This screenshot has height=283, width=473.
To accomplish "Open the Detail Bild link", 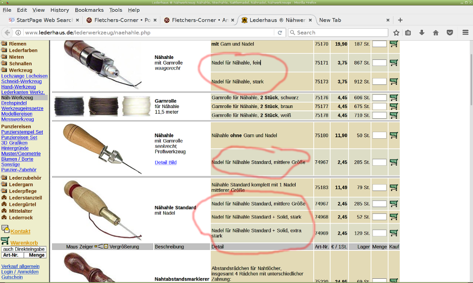I will click(166, 162).
